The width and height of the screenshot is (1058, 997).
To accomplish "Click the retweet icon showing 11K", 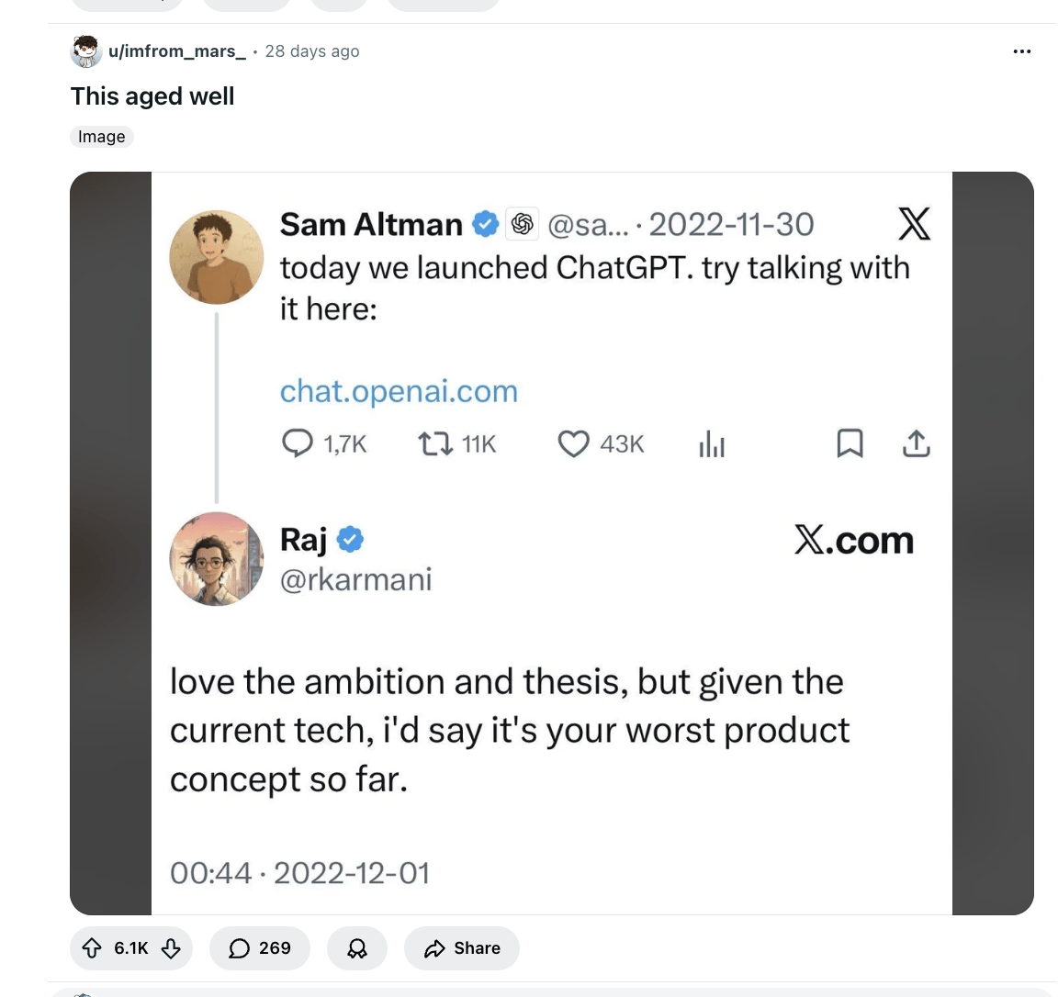I will click(x=435, y=444).
